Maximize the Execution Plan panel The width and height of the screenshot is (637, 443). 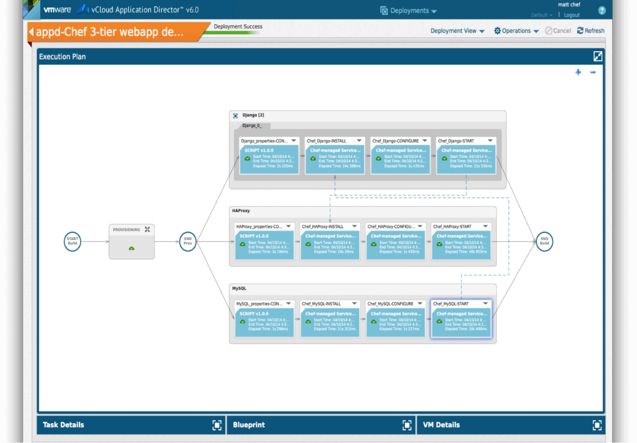tap(598, 57)
